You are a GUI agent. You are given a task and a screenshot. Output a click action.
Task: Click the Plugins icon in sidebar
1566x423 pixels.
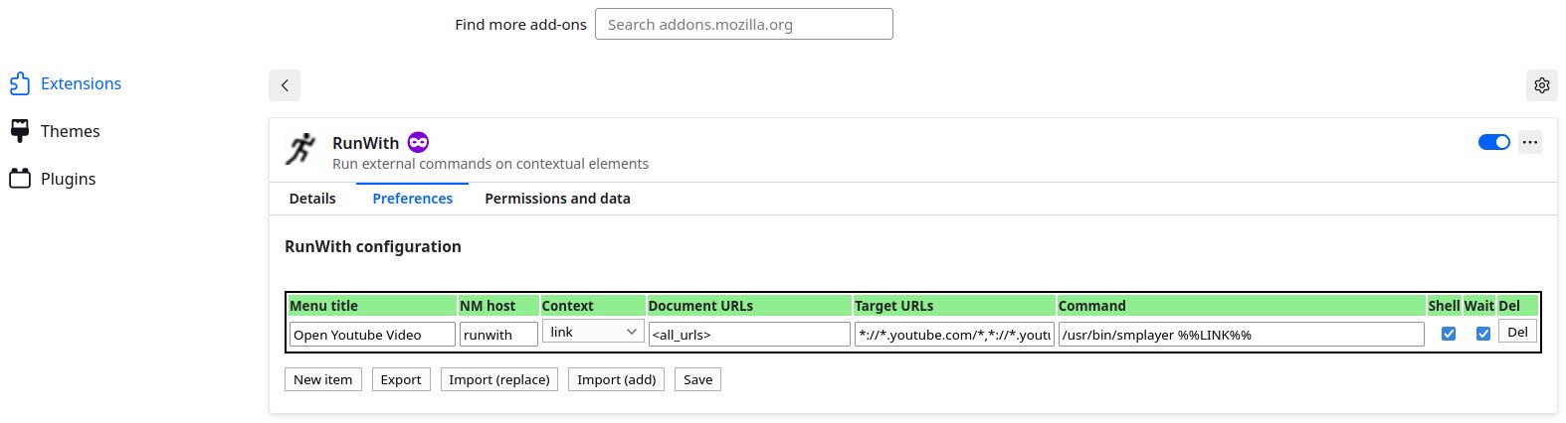20,179
